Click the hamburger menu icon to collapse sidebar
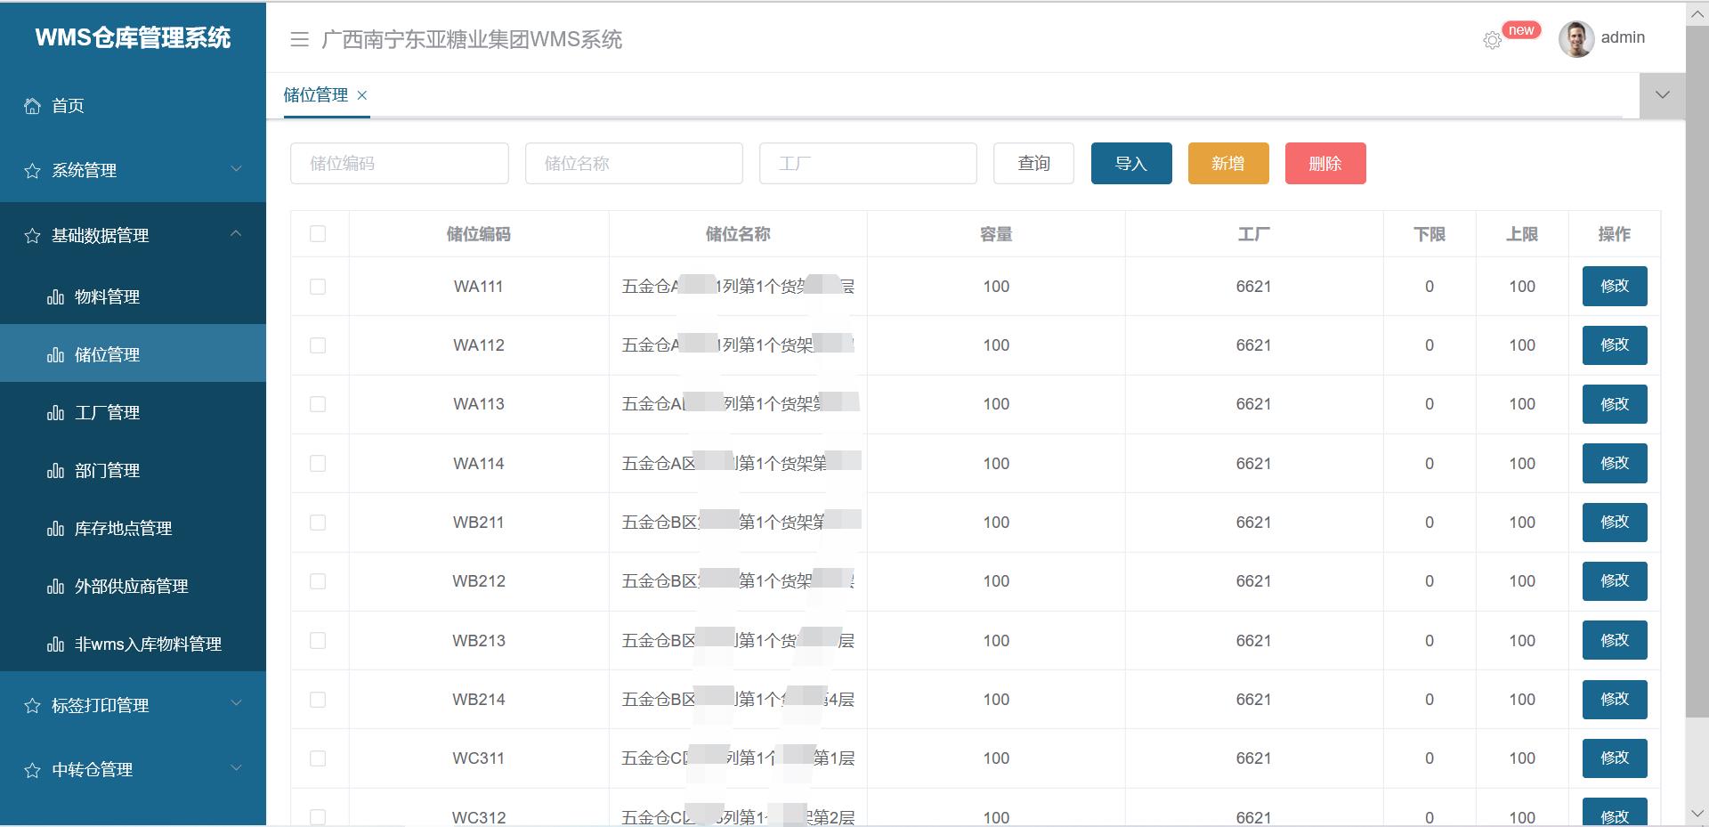This screenshot has height=827, width=1709. (299, 40)
